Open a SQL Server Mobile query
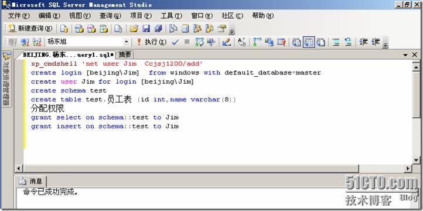Viewport: 423px width, 211px height. pyautogui.click(x=118, y=28)
